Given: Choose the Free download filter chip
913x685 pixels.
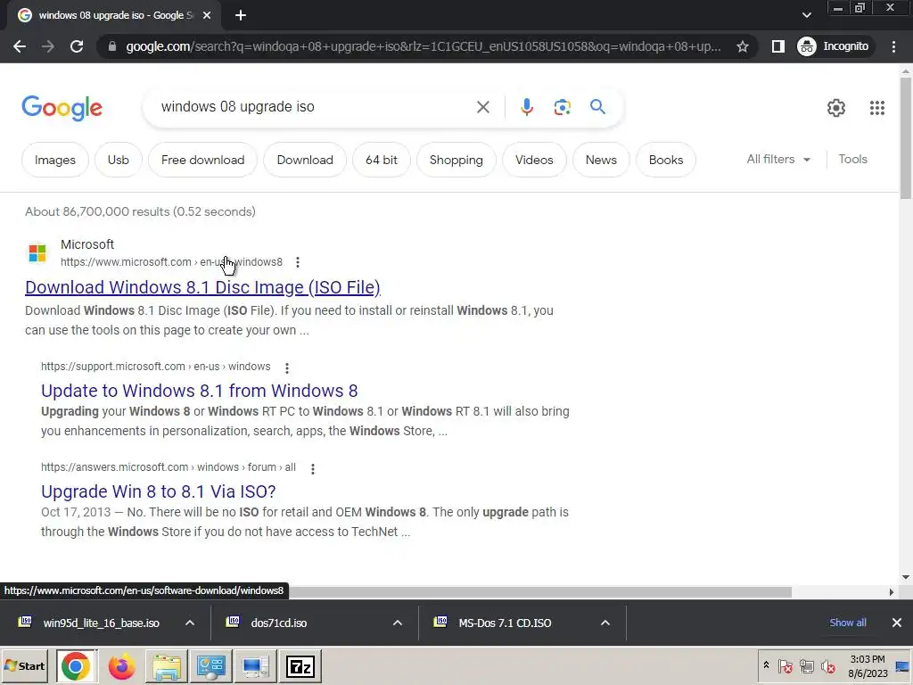Looking at the screenshot, I should coord(202,160).
